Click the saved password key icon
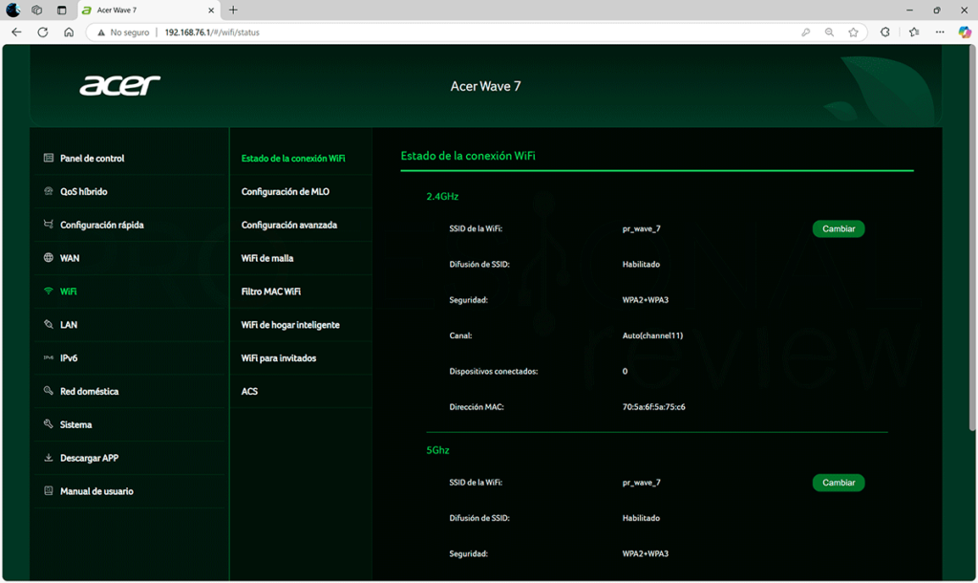 click(805, 32)
